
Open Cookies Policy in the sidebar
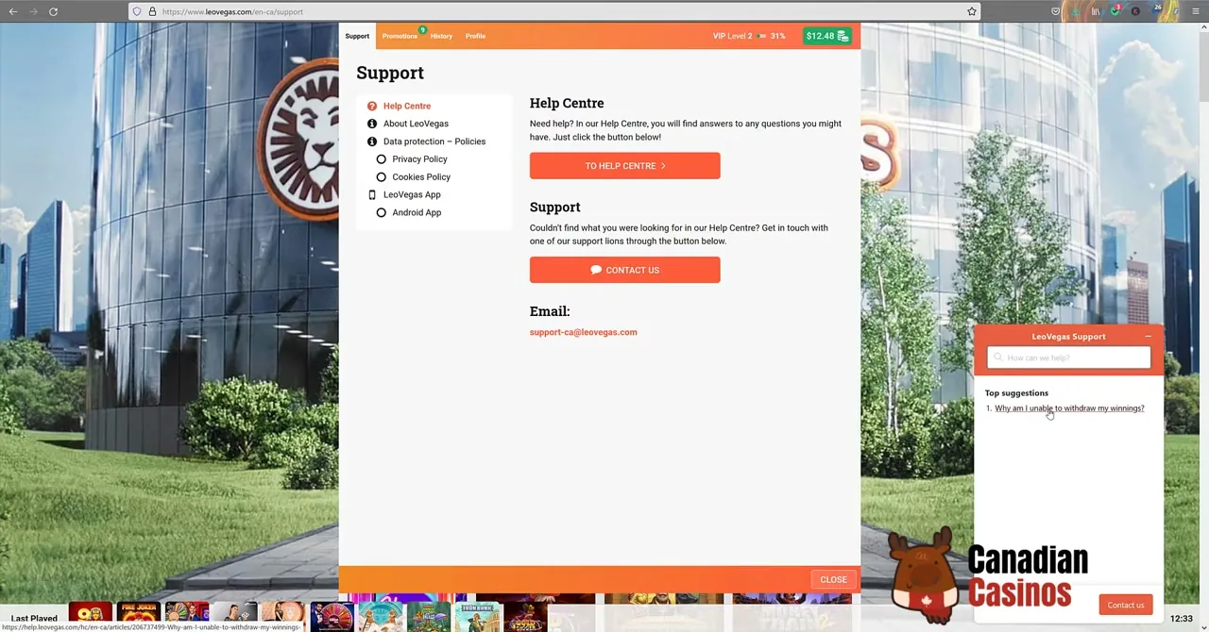pos(421,177)
